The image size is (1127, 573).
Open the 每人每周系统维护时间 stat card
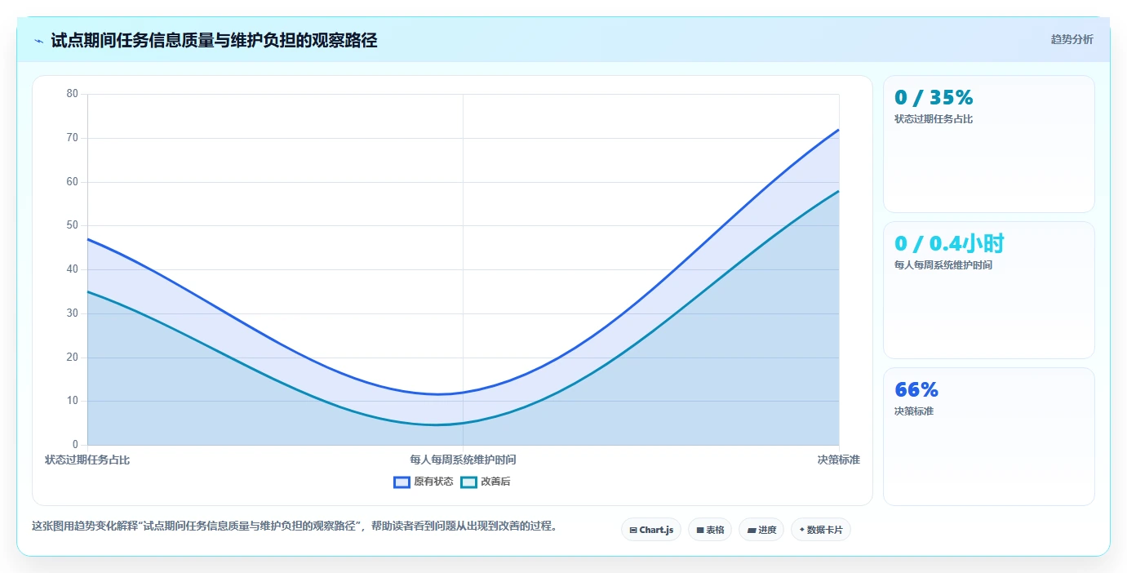coord(989,290)
